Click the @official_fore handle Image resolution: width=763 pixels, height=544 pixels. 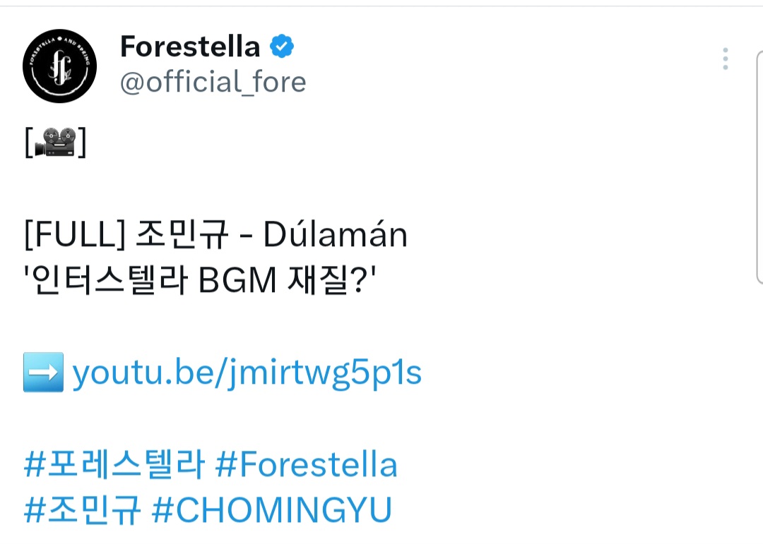click(213, 82)
